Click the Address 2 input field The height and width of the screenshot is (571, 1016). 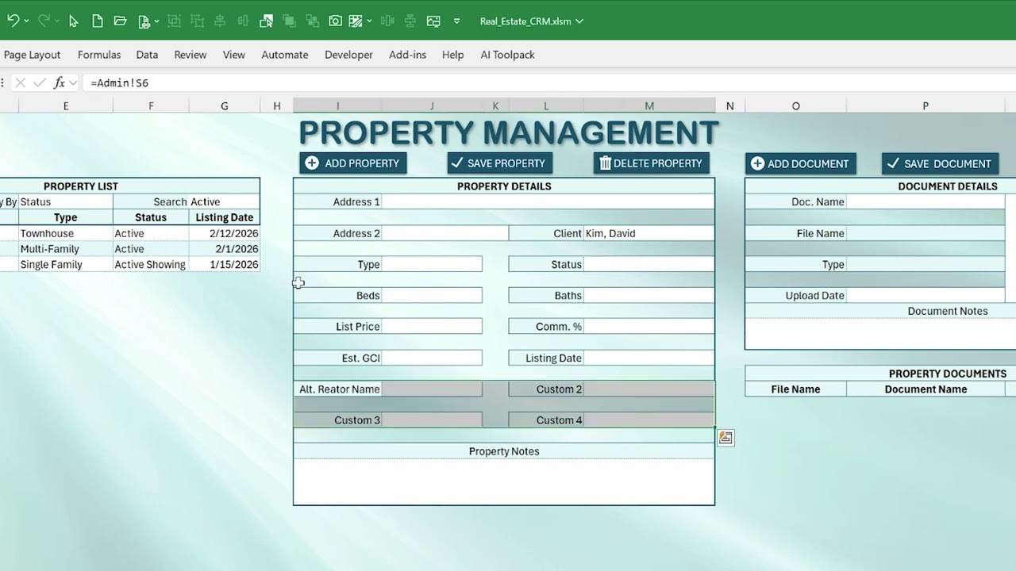(x=444, y=233)
